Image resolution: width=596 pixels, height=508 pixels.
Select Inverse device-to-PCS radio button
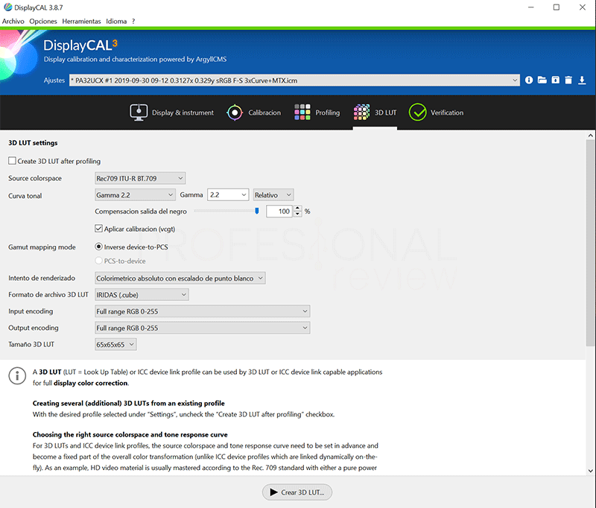[x=98, y=247]
